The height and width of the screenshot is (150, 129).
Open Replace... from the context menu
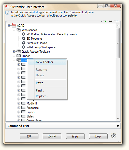[47, 96]
